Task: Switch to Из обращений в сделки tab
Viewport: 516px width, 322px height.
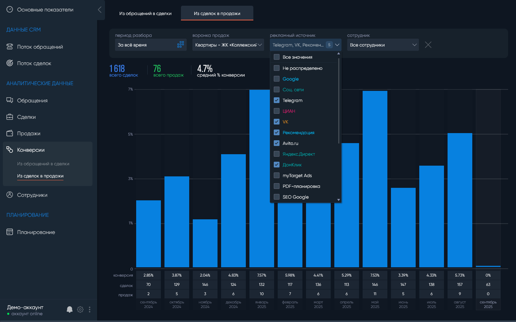Action: (145, 14)
